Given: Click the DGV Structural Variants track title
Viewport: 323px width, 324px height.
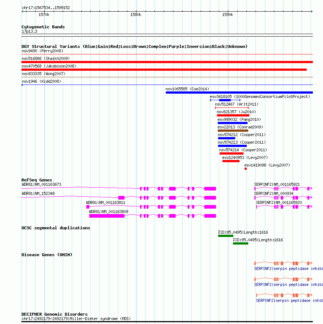Looking at the screenshot, I should pyautogui.click(x=134, y=46).
